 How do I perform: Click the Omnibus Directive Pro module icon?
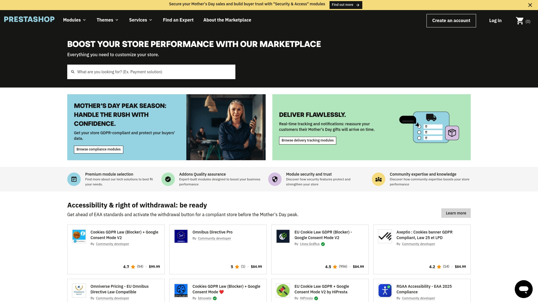point(181,236)
